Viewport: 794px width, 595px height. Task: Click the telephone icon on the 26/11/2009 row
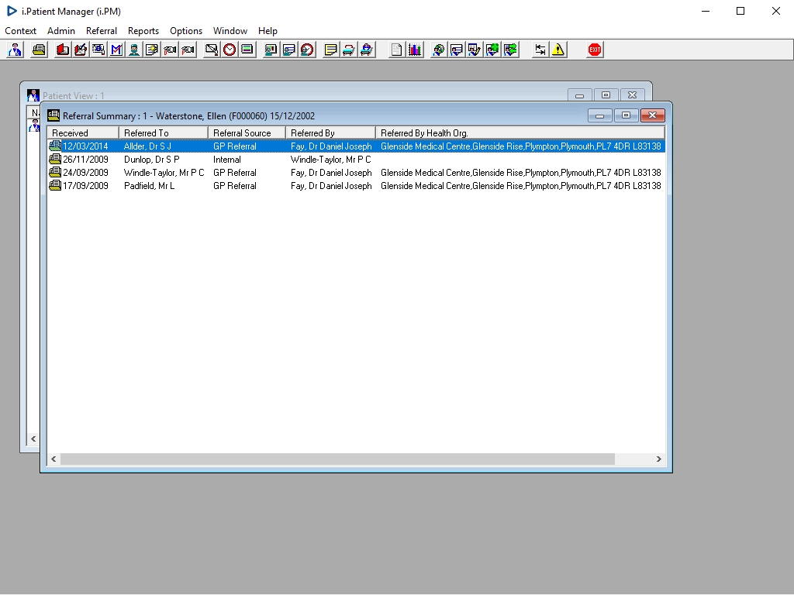pos(55,159)
